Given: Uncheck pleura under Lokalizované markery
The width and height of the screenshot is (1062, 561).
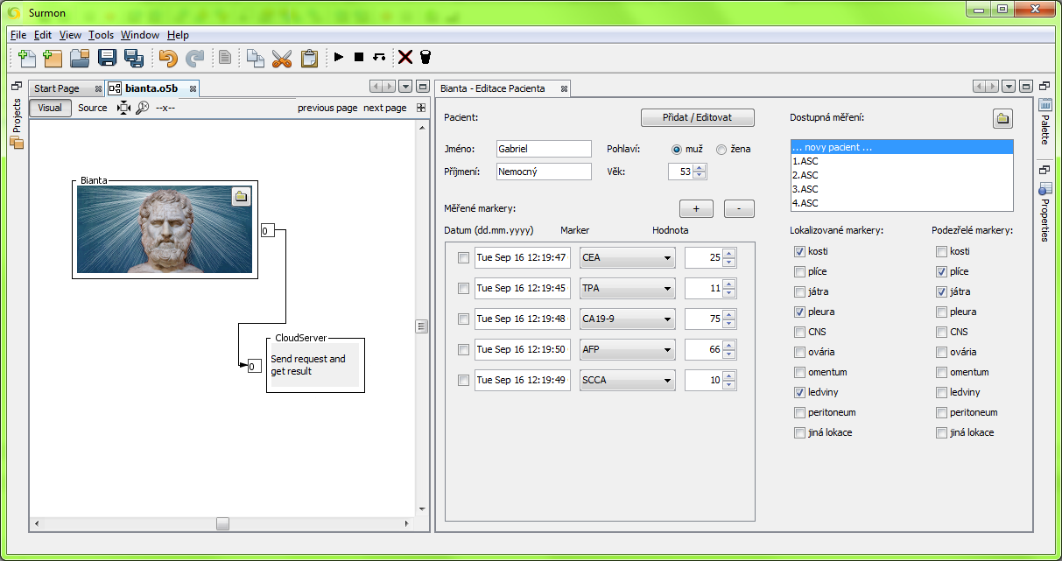Looking at the screenshot, I should coord(799,312).
